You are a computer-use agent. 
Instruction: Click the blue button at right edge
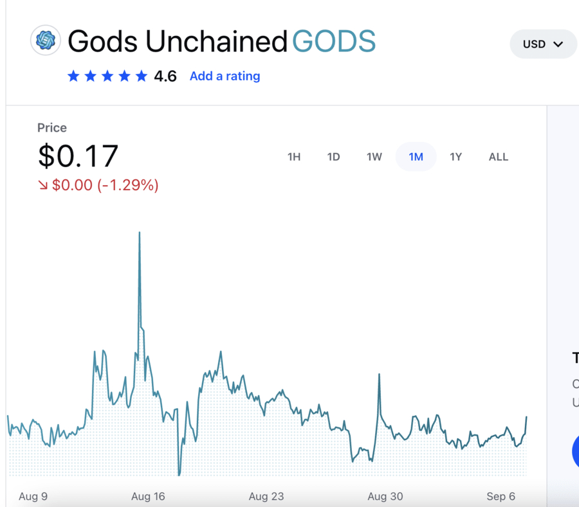coord(576,452)
